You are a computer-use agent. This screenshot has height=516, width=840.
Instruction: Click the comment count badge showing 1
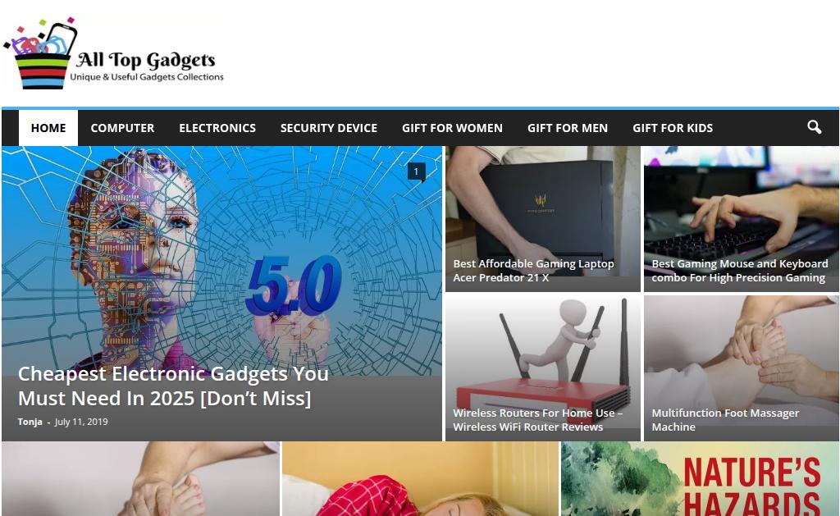[x=416, y=172]
